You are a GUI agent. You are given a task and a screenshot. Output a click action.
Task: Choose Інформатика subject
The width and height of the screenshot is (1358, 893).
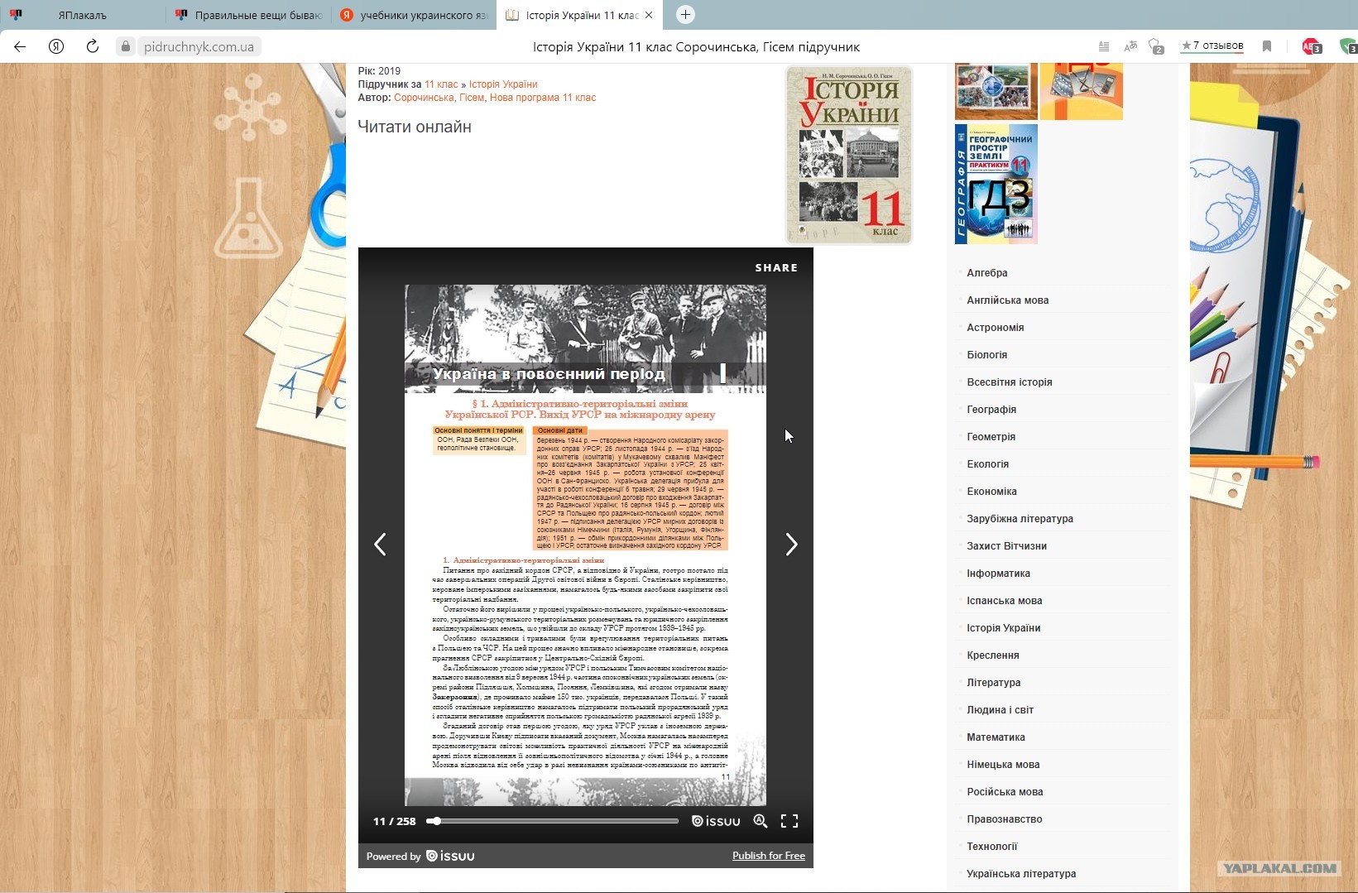(998, 574)
